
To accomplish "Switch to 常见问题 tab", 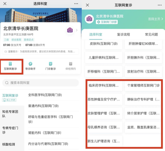I will click(x=151, y=34).
